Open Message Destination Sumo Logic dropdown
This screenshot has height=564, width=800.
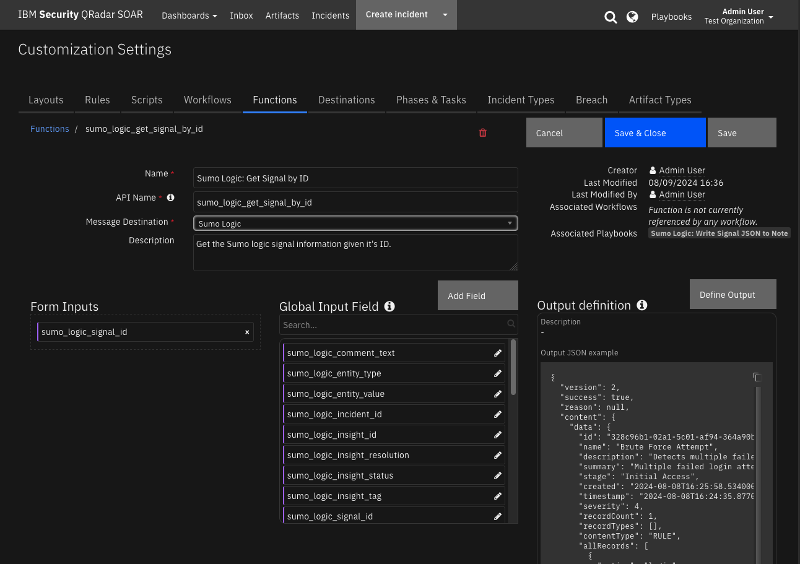355,223
